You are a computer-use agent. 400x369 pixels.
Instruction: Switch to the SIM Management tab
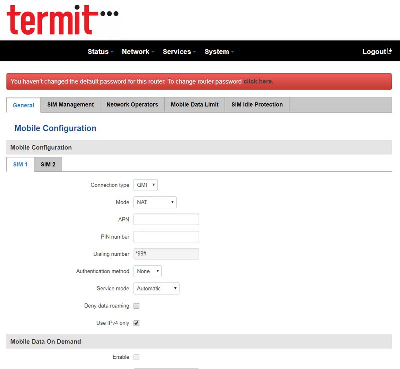(70, 105)
